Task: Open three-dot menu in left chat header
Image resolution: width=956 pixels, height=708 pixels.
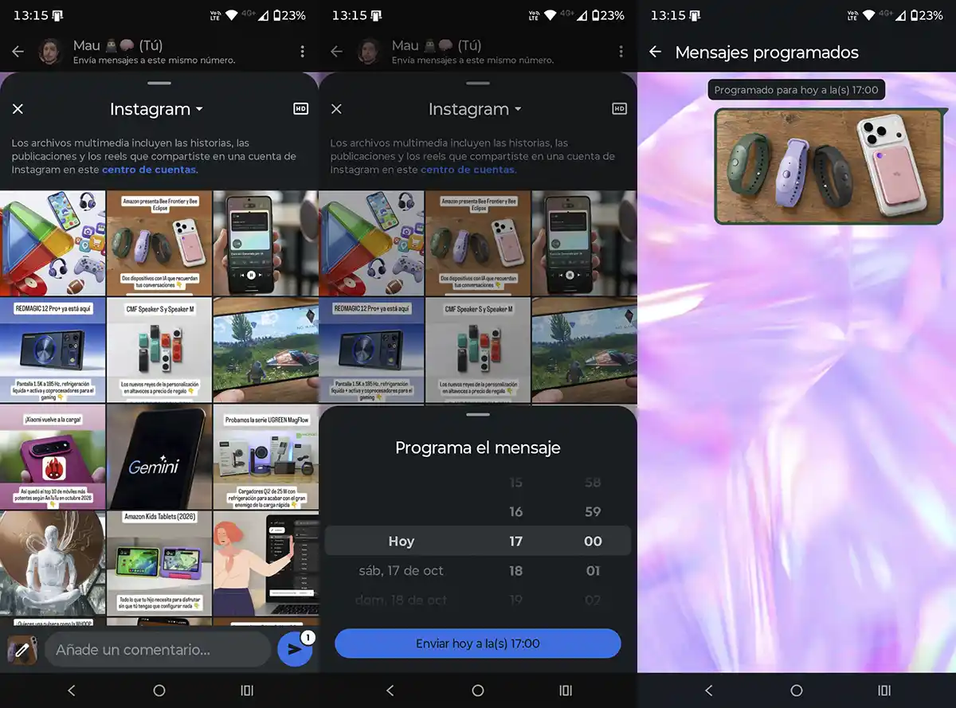Action: pyautogui.click(x=302, y=52)
